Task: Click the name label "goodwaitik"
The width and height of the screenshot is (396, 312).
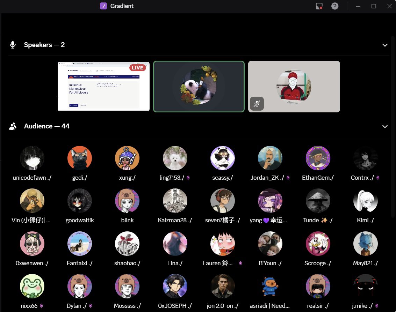Action: tap(80, 221)
